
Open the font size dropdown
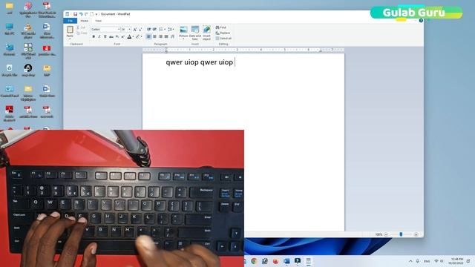coord(130,30)
